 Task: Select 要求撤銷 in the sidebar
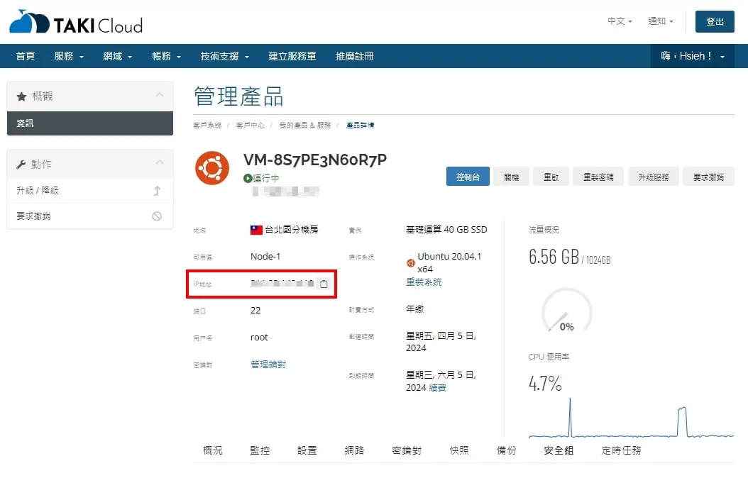[90, 216]
